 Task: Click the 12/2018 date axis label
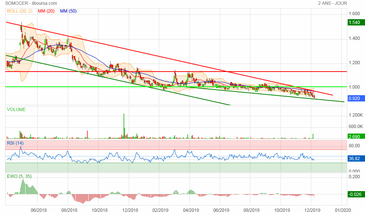130,210
